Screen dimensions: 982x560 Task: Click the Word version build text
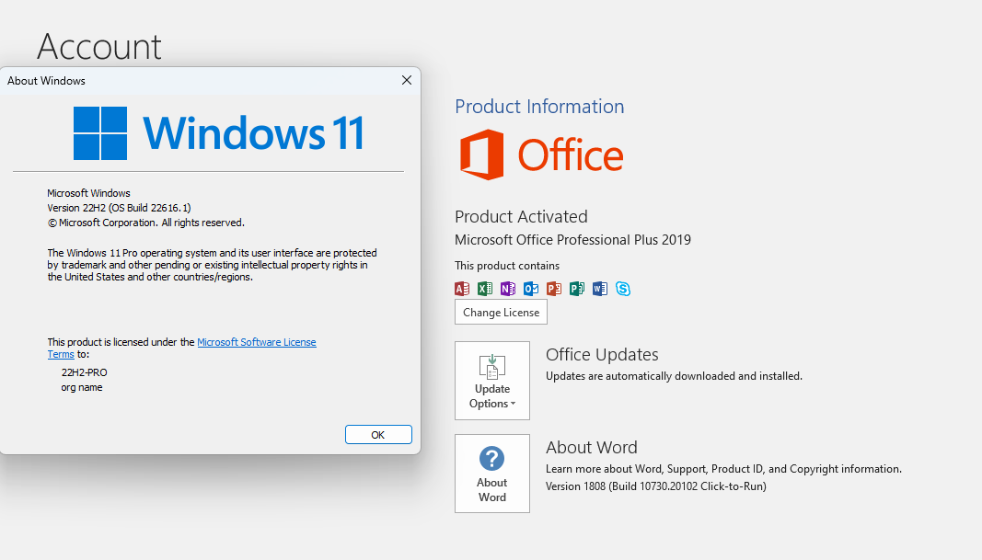[x=655, y=486]
